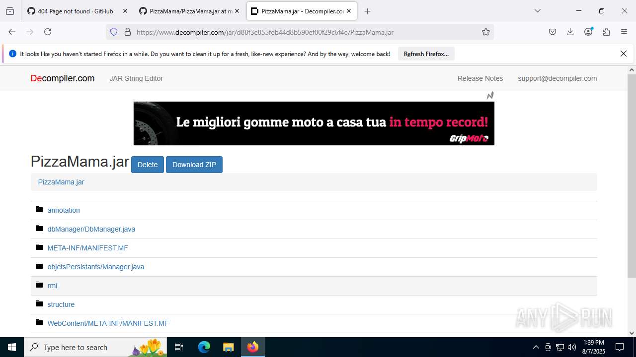Click folder icon beside rmi
The height and width of the screenshot is (357, 636).
coord(39,285)
